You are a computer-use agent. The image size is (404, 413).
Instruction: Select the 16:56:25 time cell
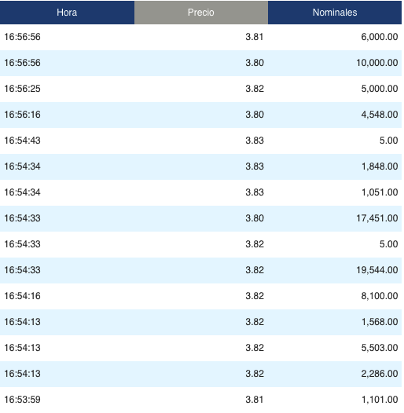[23, 89]
